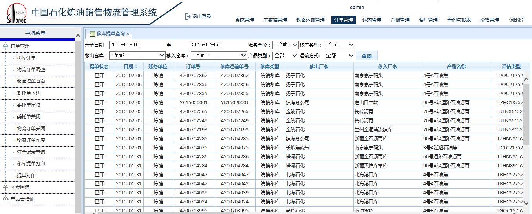The width and height of the screenshot is (532, 214).
Task: Click the logout arrow icon
Action: pos(188,16)
